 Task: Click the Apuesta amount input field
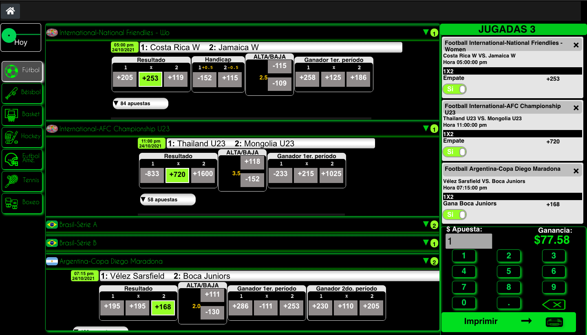click(468, 241)
